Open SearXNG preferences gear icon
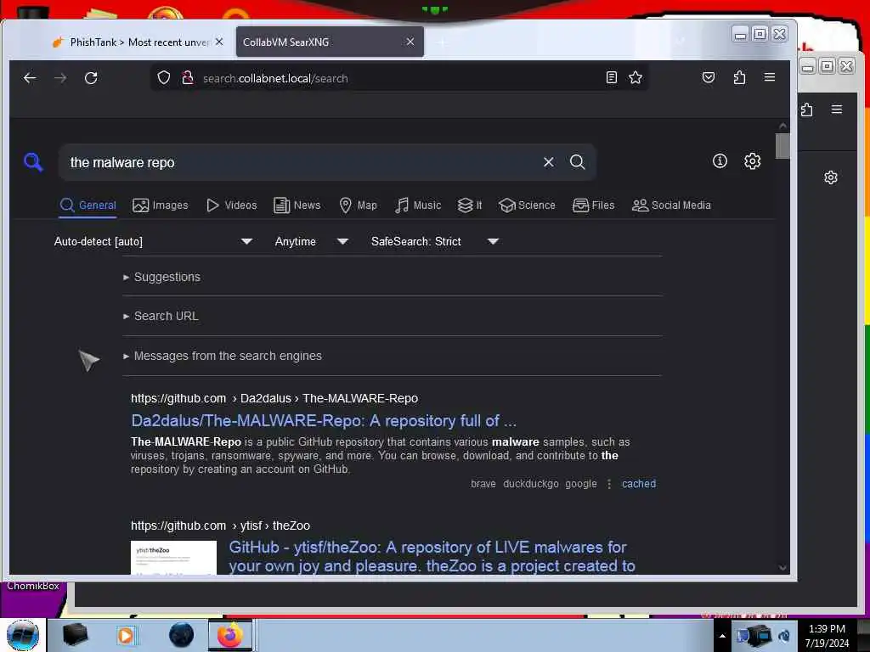The height and width of the screenshot is (652, 870). pos(753,160)
